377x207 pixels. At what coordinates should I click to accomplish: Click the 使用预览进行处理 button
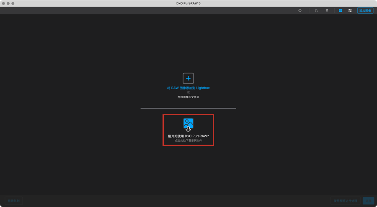(x=346, y=201)
